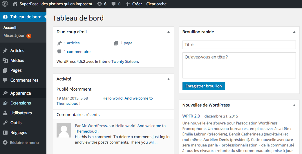This screenshot has width=302, height=154.
Task: Open the 1 page link
Action: click(x=126, y=43)
